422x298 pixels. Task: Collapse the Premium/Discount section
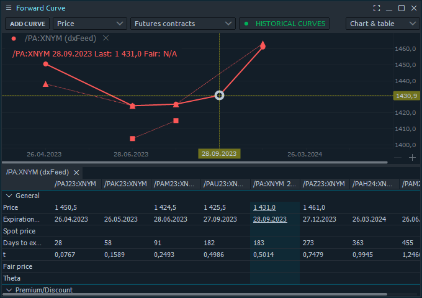pyautogui.click(x=9, y=290)
